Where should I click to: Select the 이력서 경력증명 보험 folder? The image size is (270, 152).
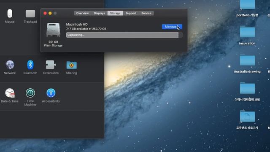click(x=247, y=88)
